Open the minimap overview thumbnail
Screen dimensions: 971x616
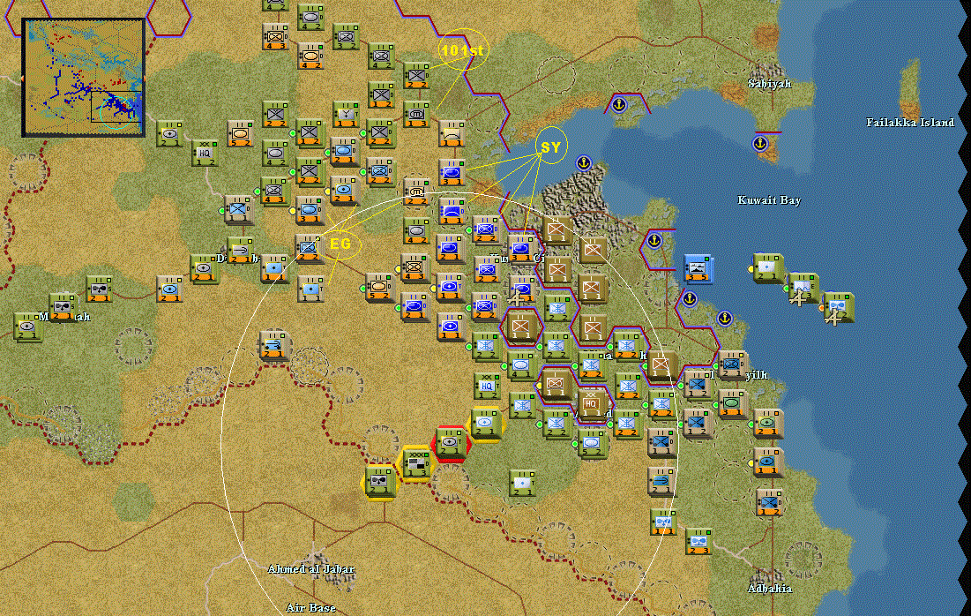click(x=84, y=78)
